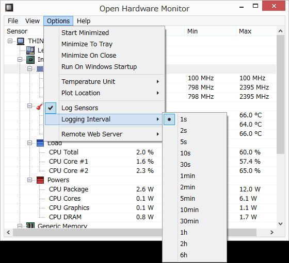Viewport: 289px width, 263px height.
Task: Open the Plot Location submenu
Action: (x=104, y=93)
